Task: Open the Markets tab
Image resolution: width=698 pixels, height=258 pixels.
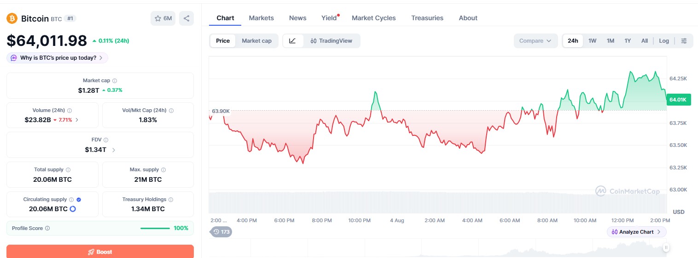Action: 261,18
